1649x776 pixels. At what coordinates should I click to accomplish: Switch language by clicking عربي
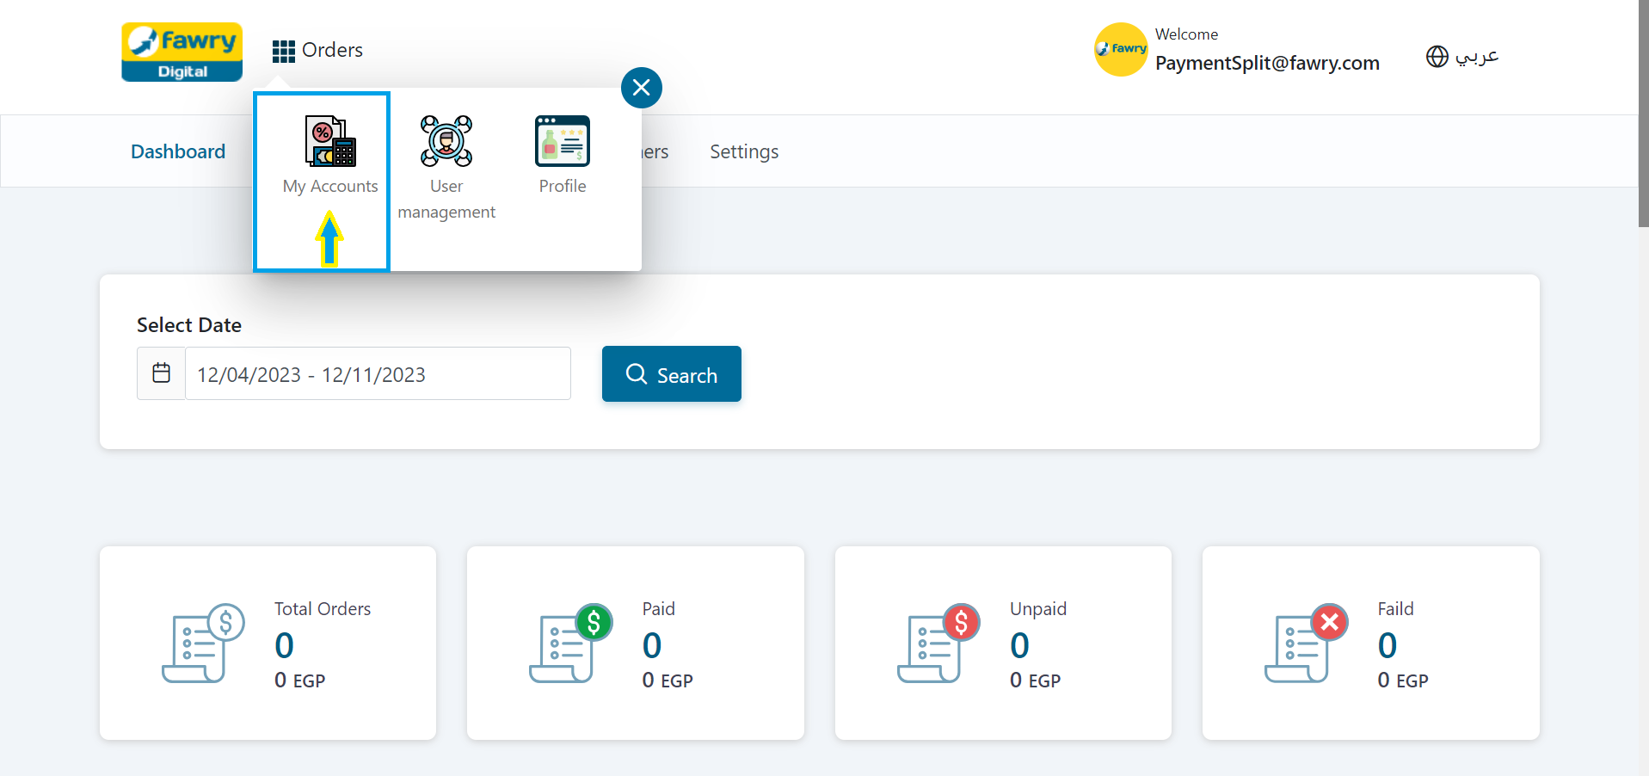(x=1473, y=57)
